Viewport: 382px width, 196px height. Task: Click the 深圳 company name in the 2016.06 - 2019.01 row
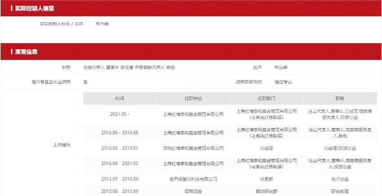pyautogui.click(x=193, y=148)
